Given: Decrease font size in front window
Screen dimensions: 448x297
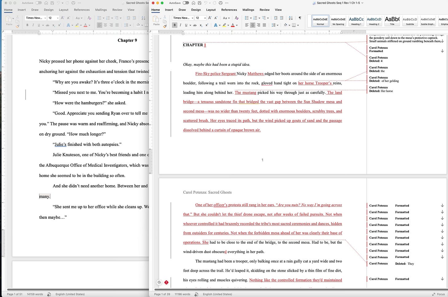Looking at the screenshot, I should pyautogui.click(x=216, y=18).
